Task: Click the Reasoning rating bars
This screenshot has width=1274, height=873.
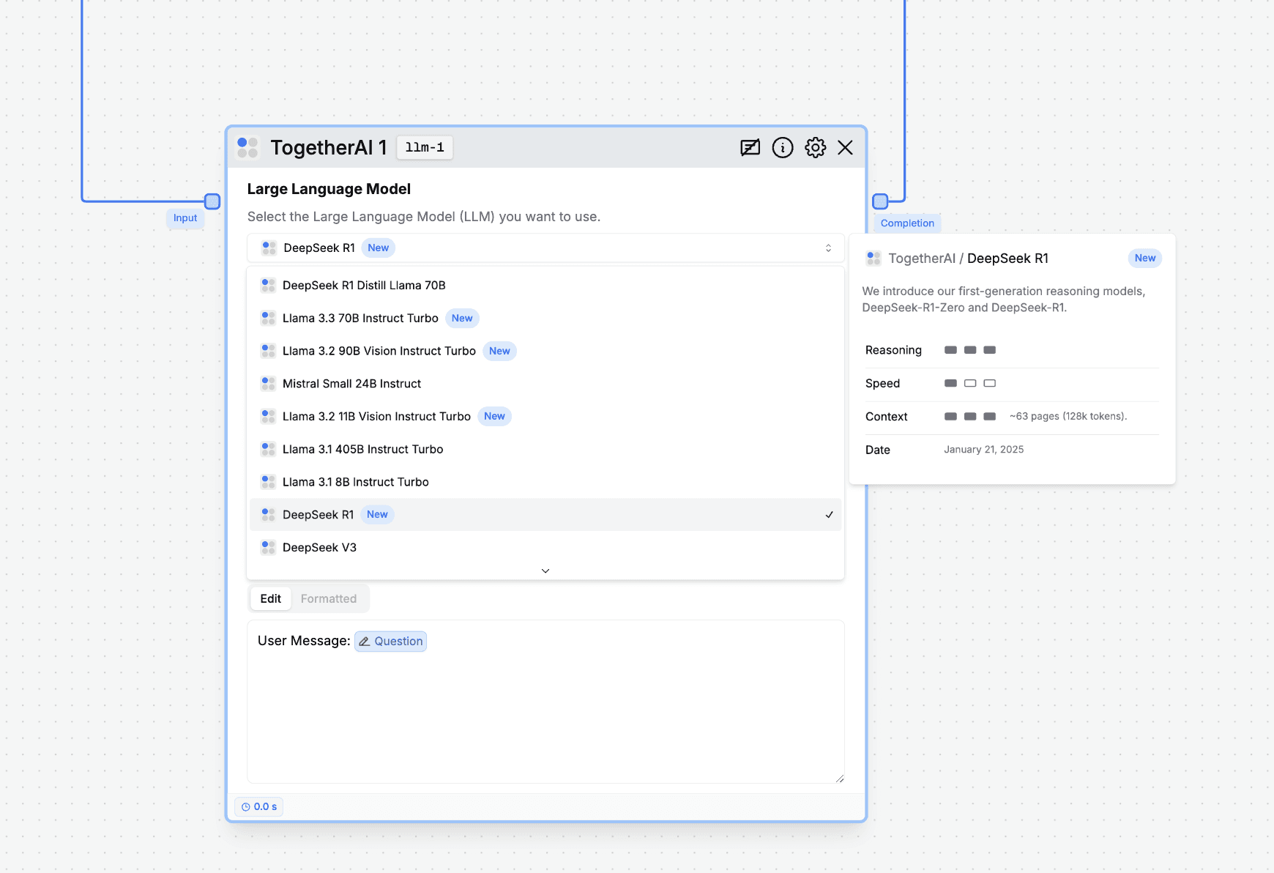Action: pyautogui.click(x=970, y=350)
